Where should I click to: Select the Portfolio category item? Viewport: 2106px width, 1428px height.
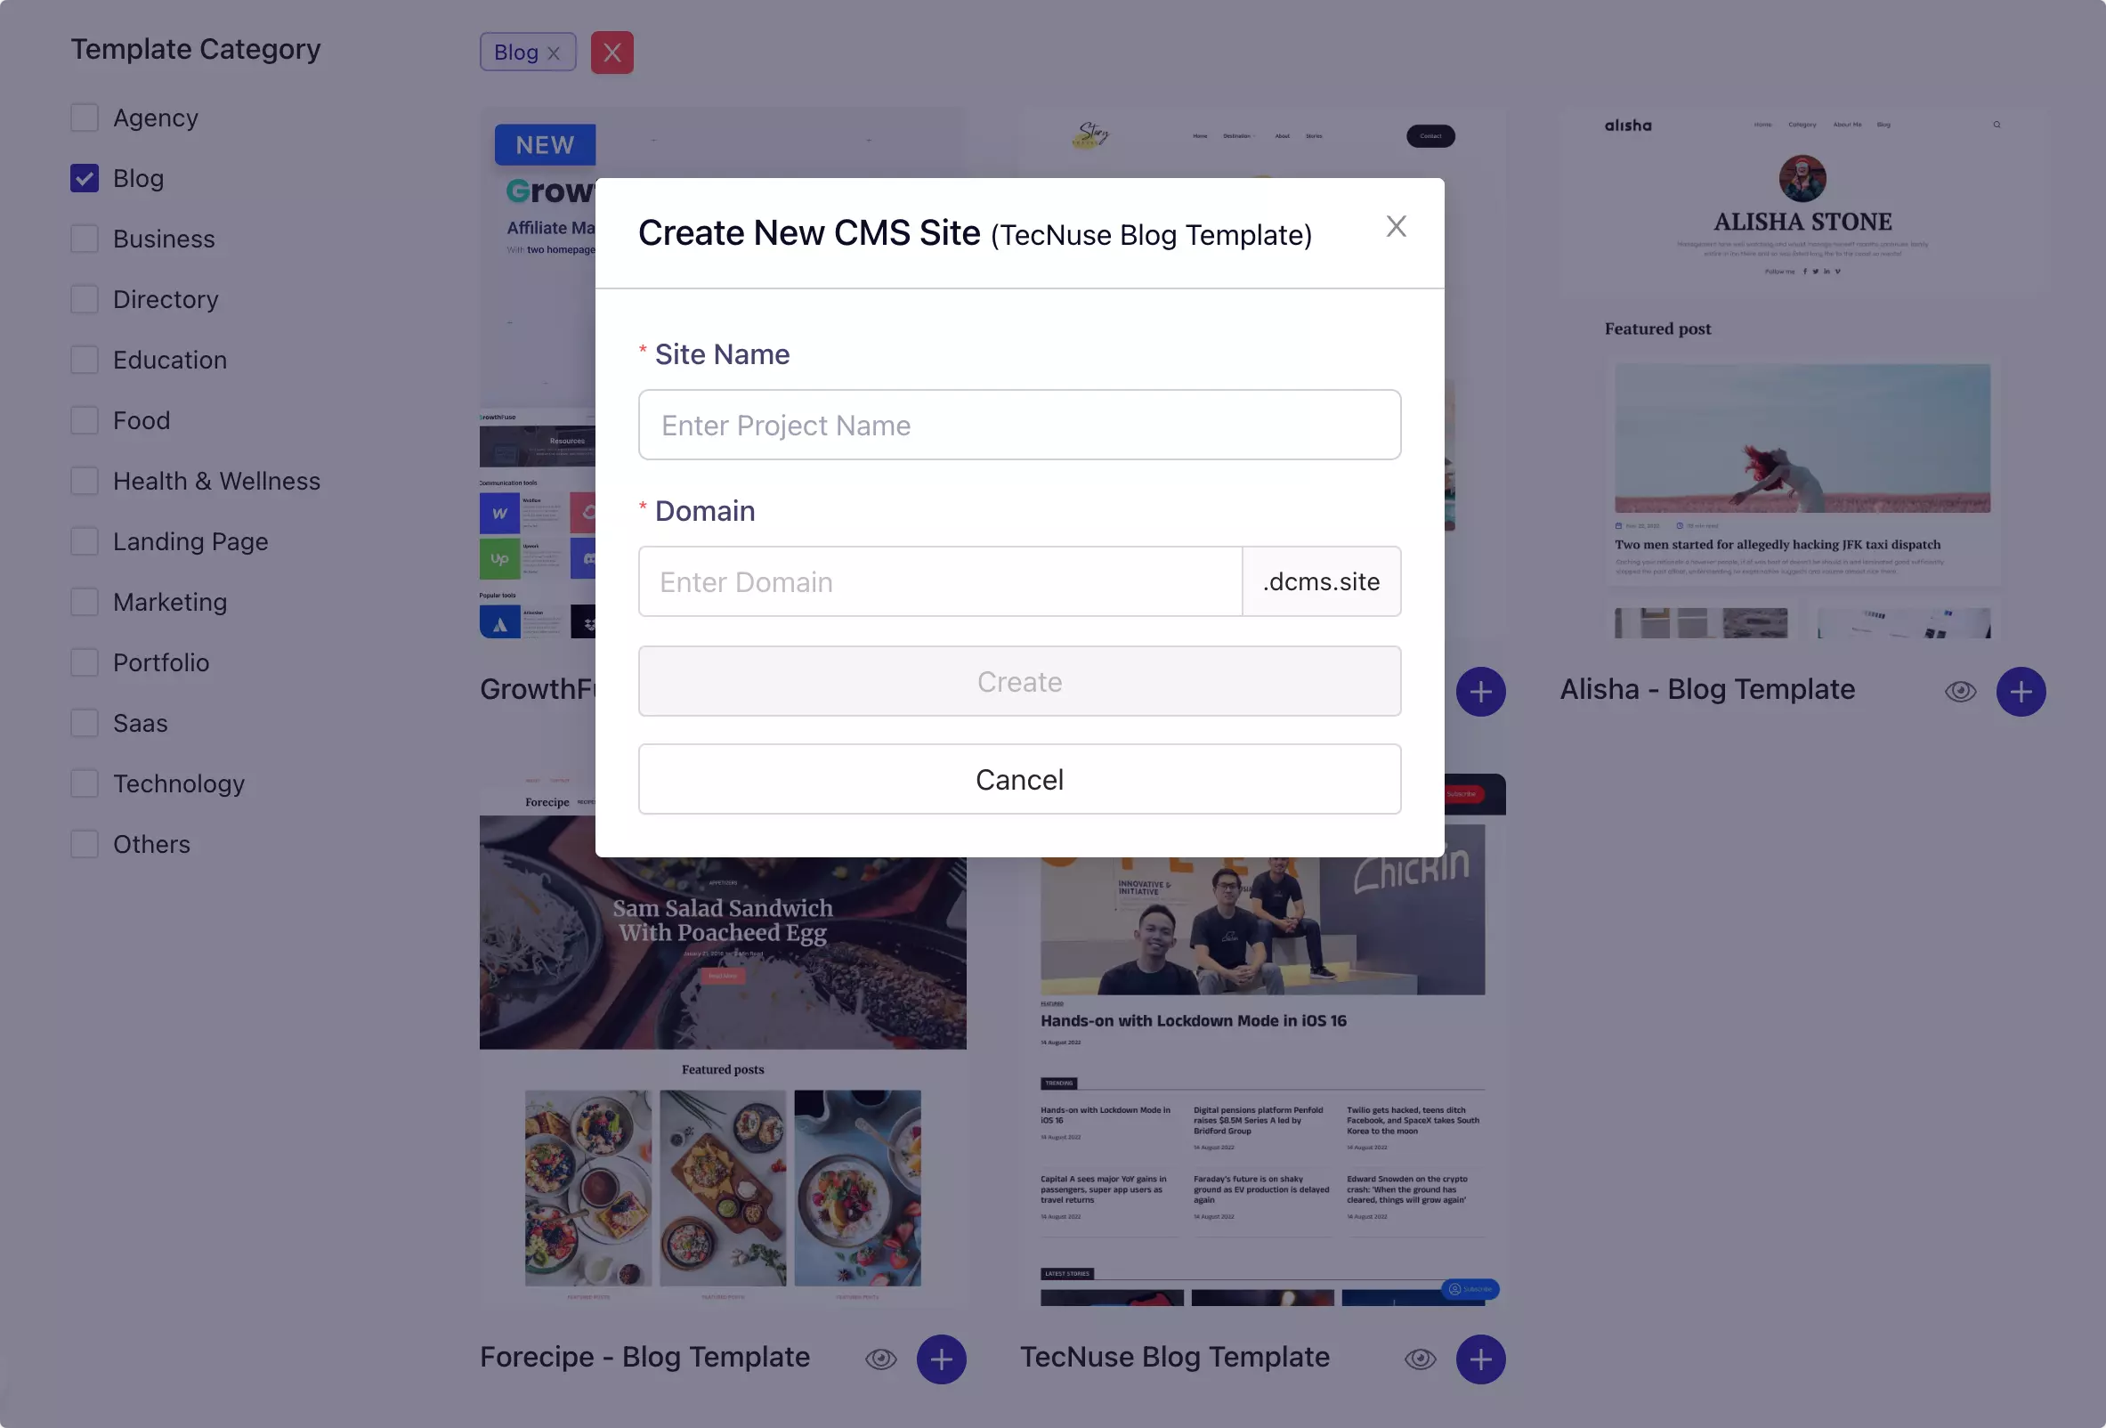click(x=159, y=661)
